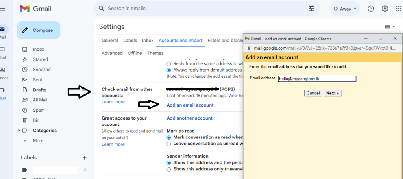Screen dimensions: 403x179
Task: Open the Settings gear icon
Action: point(385,9)
